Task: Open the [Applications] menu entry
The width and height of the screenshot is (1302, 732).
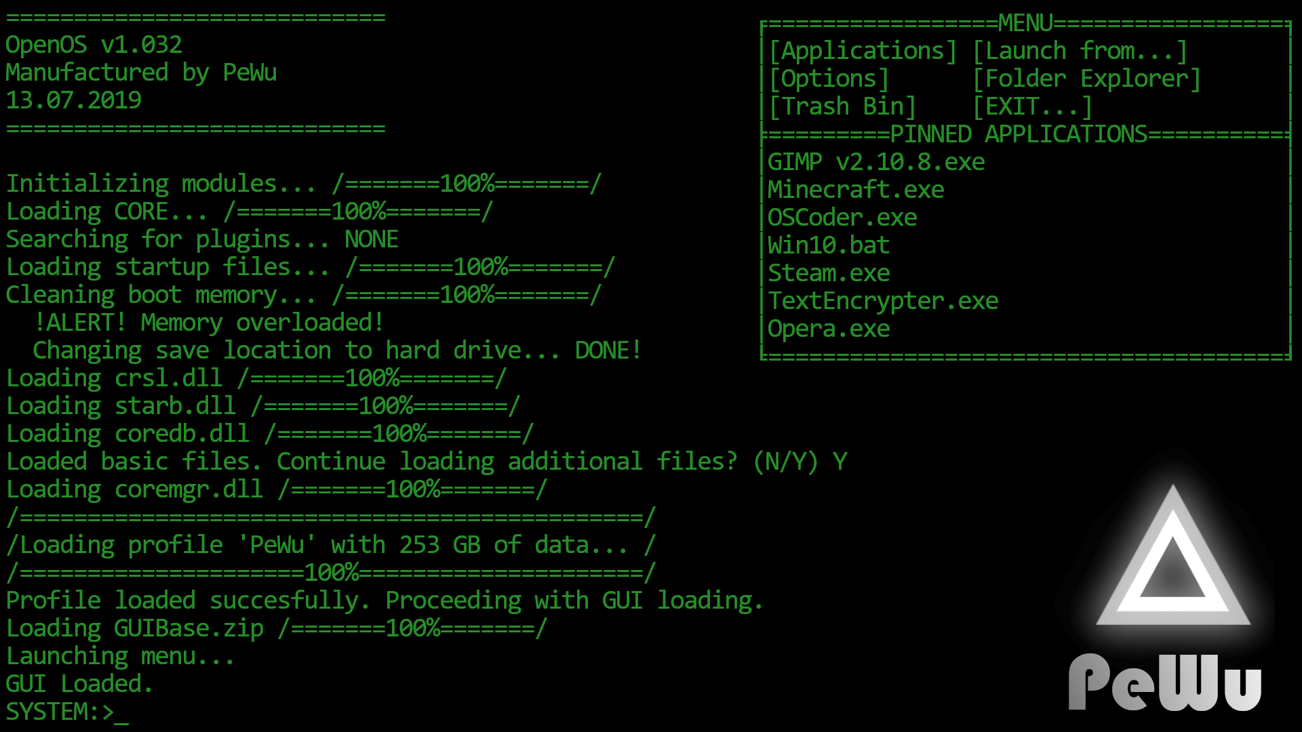Action: 863,51
